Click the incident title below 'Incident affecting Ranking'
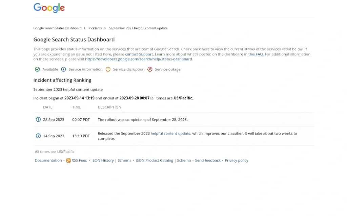 (x=68, y=90)
